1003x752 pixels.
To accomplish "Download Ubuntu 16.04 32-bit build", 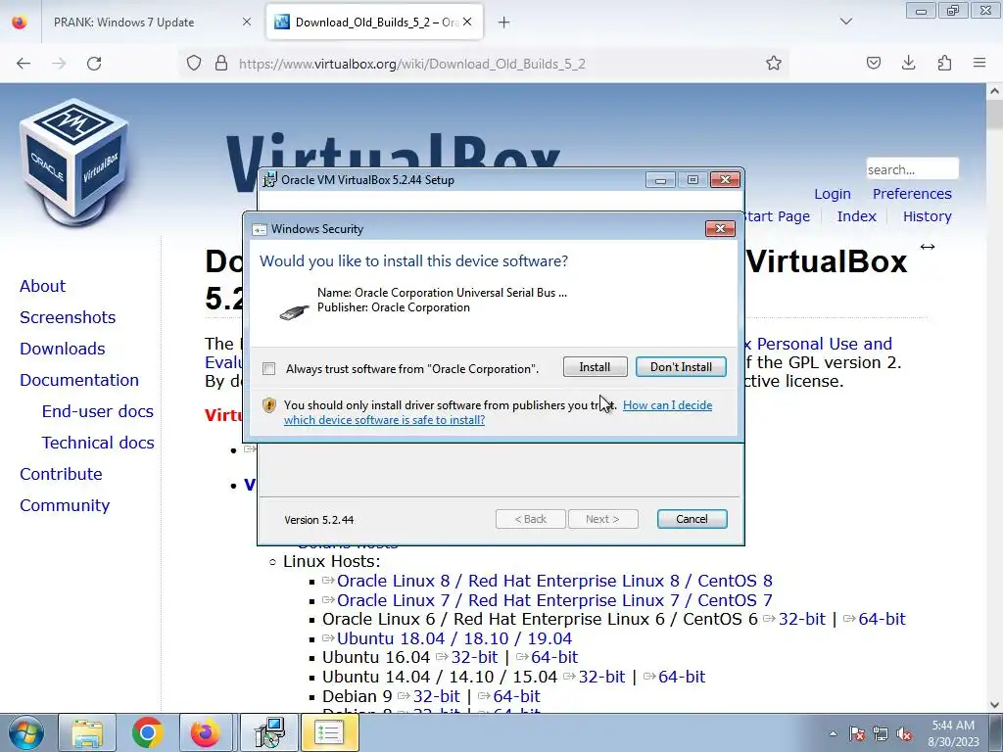I will (x=474, y=657).
